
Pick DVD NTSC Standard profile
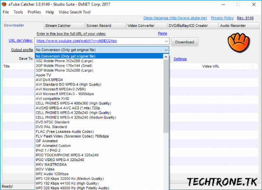point(99,122)
